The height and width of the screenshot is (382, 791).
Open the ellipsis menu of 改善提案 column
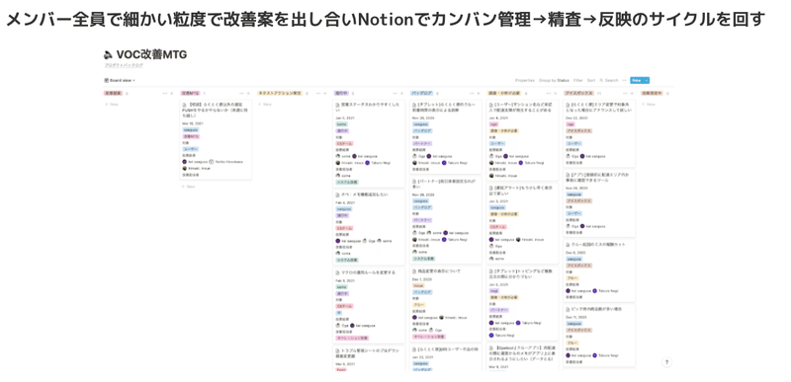pos(164,94)
